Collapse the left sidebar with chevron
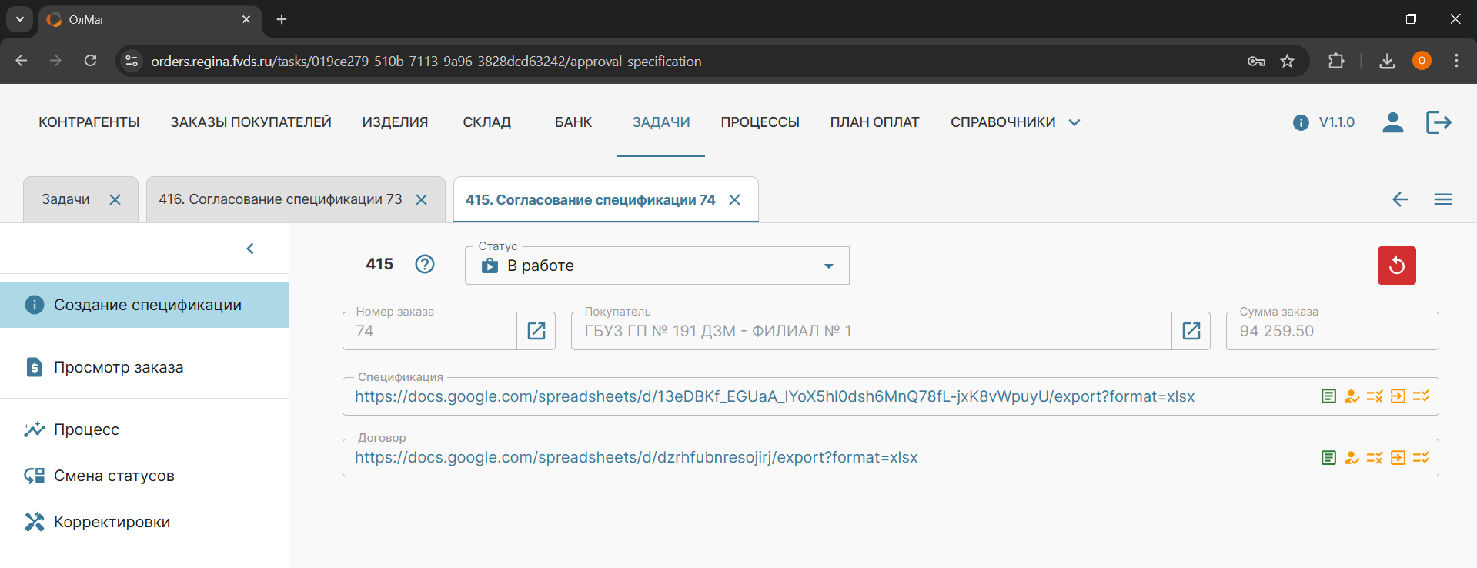The height and width of the screenshot is (568, 1477). coord(250,249)
